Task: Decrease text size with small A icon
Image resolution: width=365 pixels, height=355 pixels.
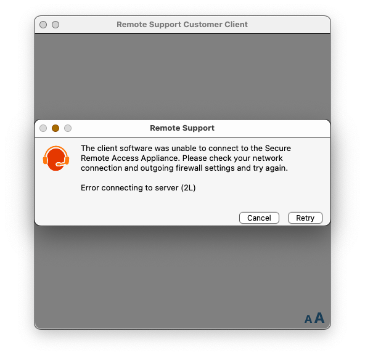Action: [x=308, y=319]
